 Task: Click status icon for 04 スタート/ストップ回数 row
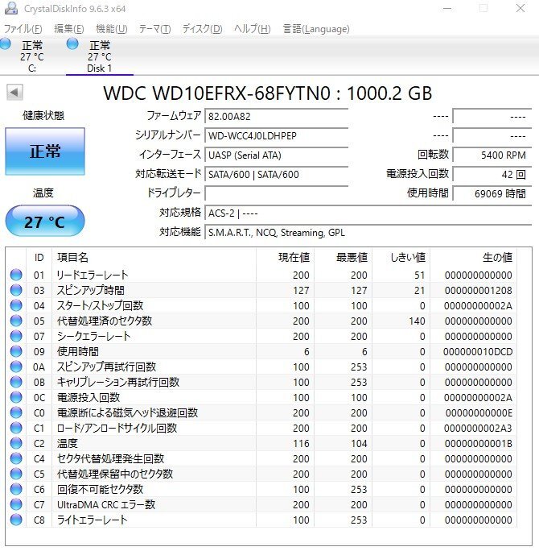tap(16, 305)
